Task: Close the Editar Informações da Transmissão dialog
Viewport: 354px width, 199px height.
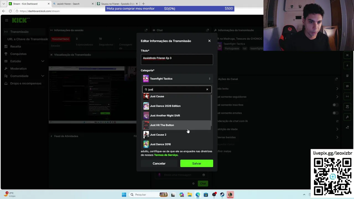Action: point(209,41)
